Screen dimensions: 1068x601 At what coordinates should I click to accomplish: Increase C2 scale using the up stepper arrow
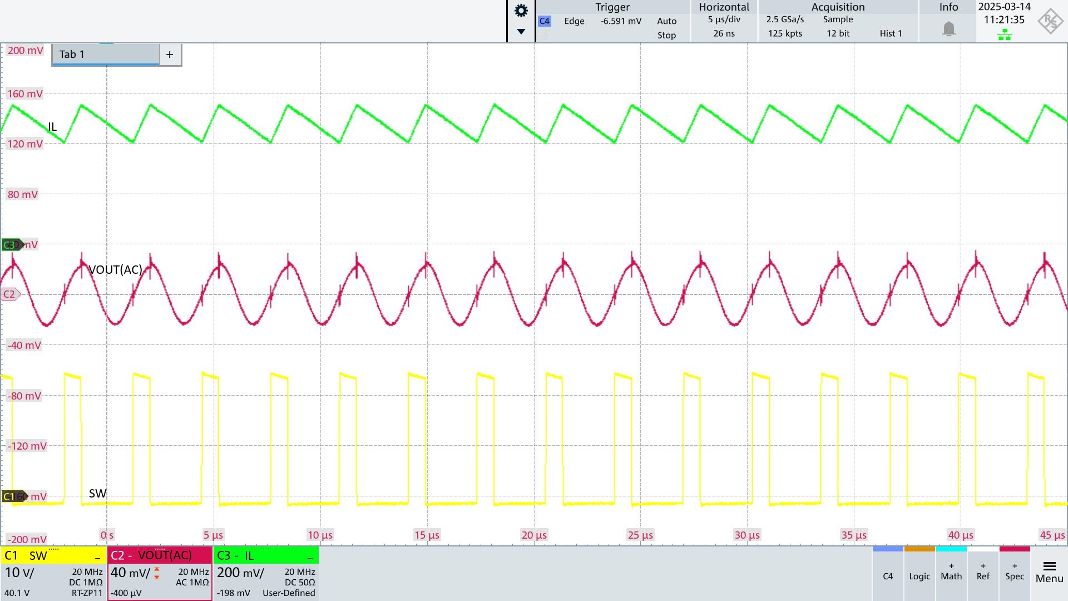tap(156, 568)
